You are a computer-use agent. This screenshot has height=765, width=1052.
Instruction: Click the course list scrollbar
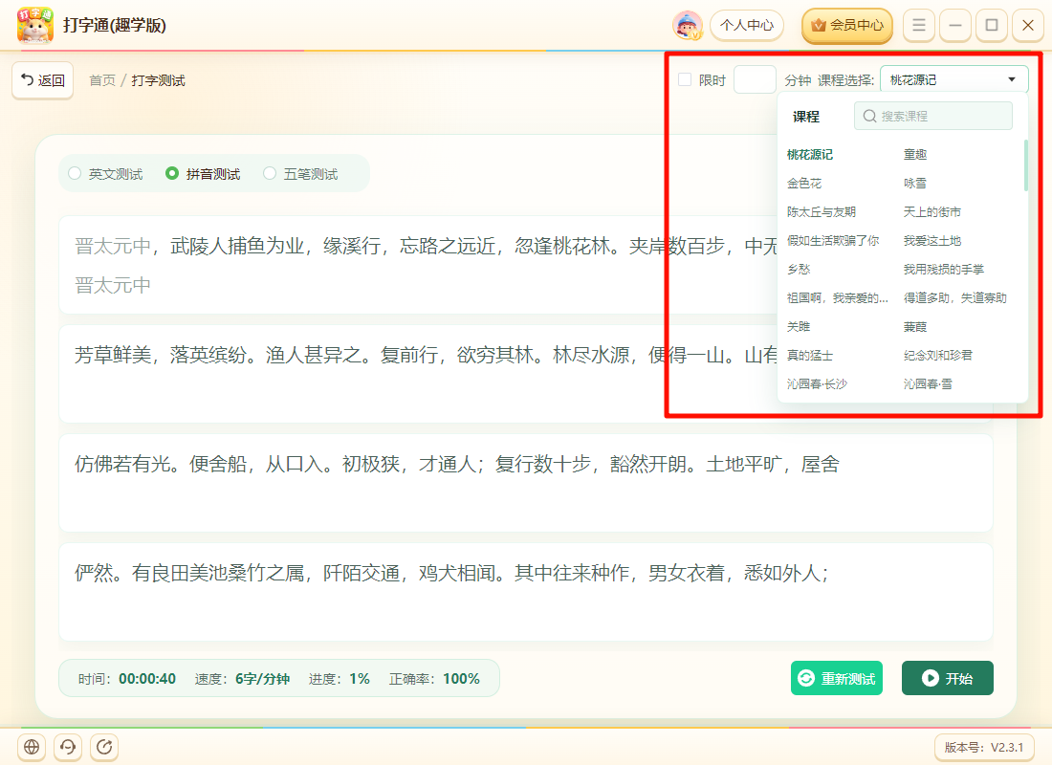[x=1026, y=165]
